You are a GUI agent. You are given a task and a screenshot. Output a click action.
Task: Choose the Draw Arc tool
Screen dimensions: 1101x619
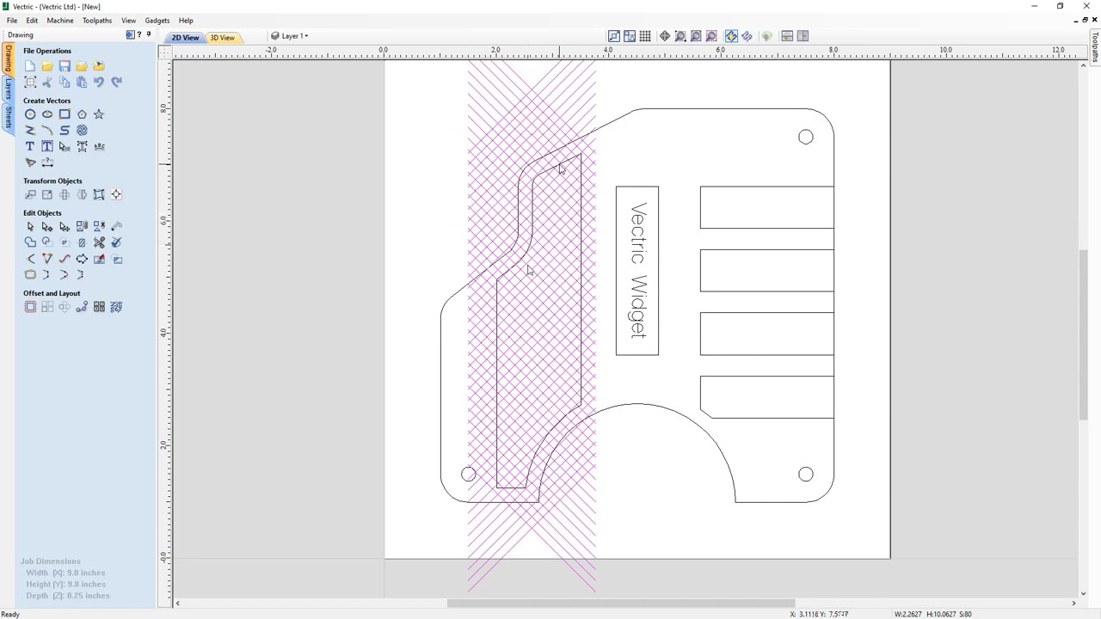[47, 131]
